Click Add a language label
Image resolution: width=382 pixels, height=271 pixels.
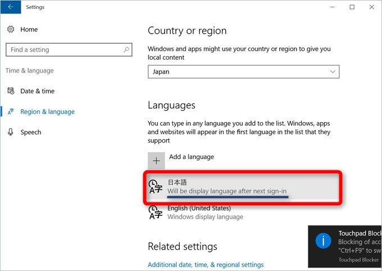(191, 157)
